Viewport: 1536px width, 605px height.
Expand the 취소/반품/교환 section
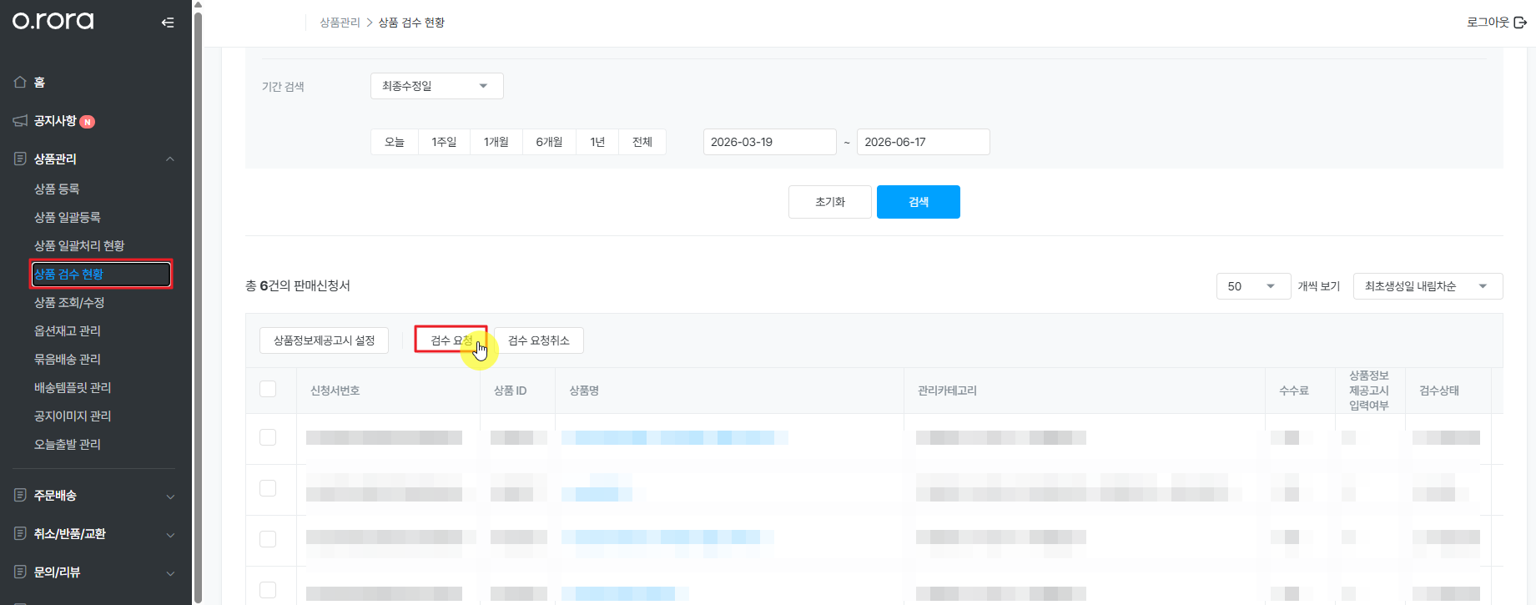(170, 534)
